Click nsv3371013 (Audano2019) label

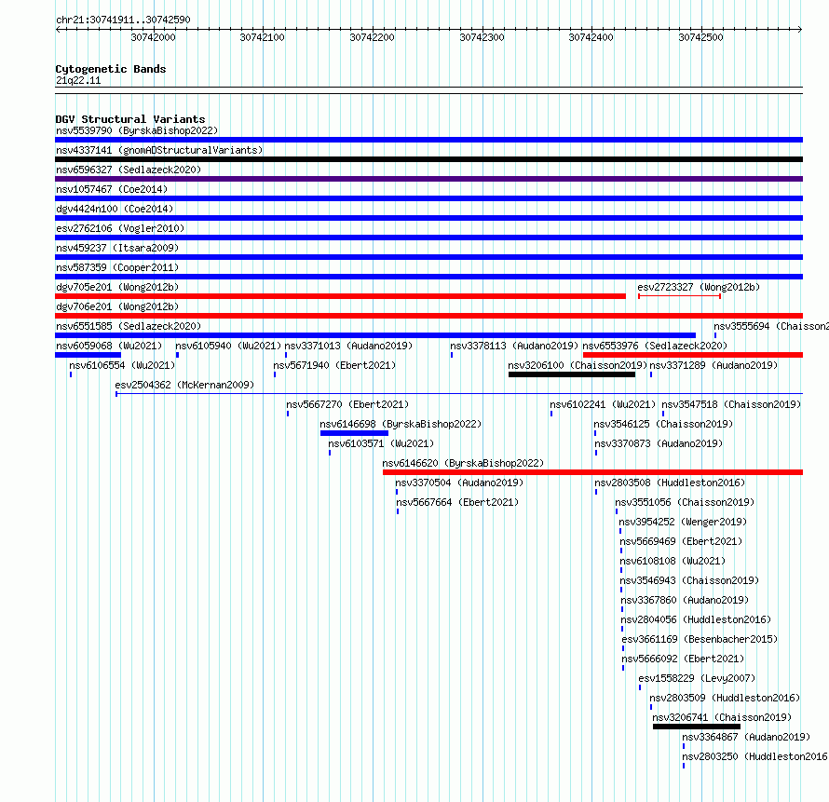click(x=348, y=346)
